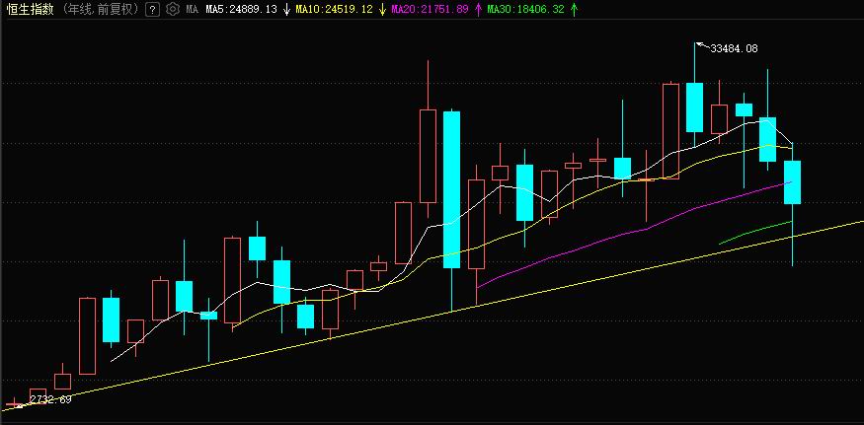Click the magenta MA20 line
The width and height of the screenshot is (864, 425).
(x=634, y=234)
